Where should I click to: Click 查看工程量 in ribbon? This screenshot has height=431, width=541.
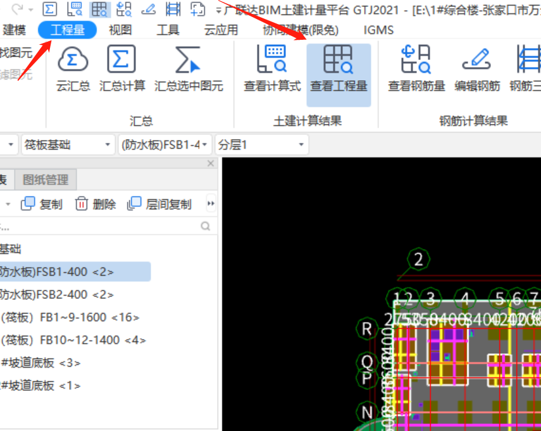pyautogui.click(x=339, y=75)
